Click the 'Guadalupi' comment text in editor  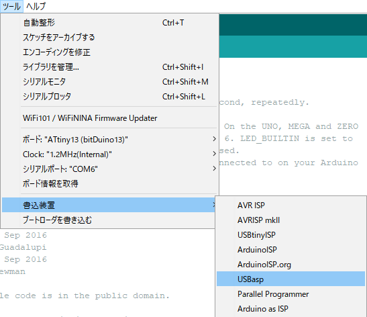(23, 247)
